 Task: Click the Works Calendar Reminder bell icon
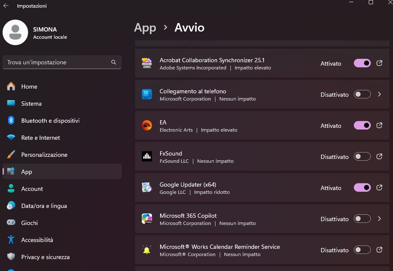[147, 250]
